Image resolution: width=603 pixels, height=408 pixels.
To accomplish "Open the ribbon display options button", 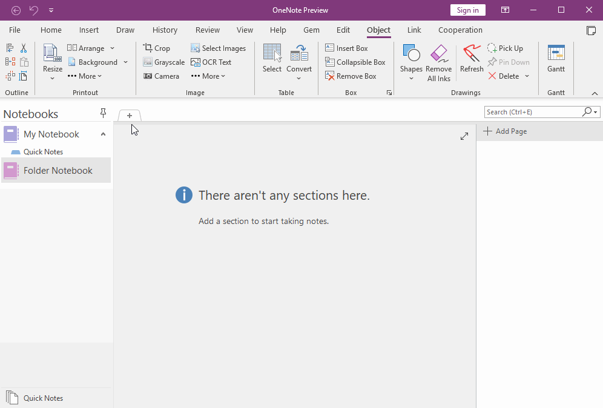I will click(506, 10).
